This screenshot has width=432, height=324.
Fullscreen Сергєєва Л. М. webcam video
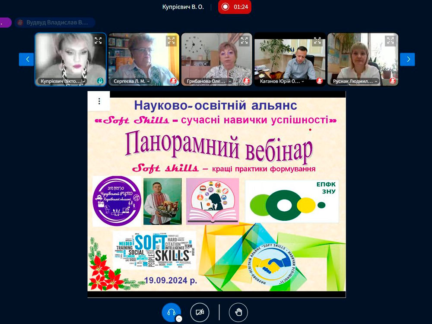tap(172, 41)
